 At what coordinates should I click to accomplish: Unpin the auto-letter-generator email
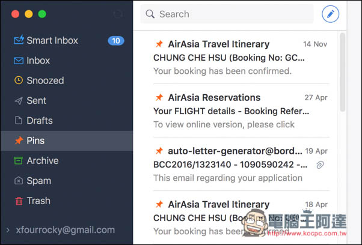(x=159, y=151)
